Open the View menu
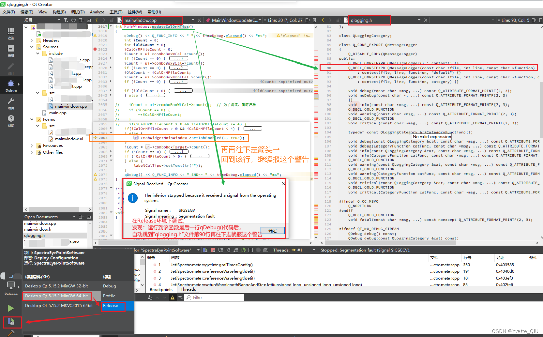Image resolution: width=543 pixels, height=337 pixels. coord(43,12)
